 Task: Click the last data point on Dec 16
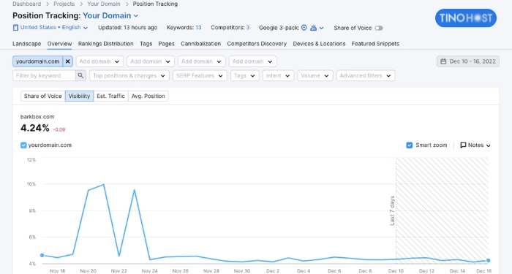tap(488, 260)
